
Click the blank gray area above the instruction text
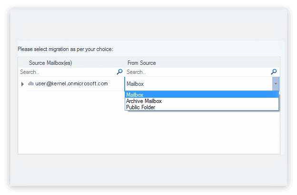click(148, 24)
